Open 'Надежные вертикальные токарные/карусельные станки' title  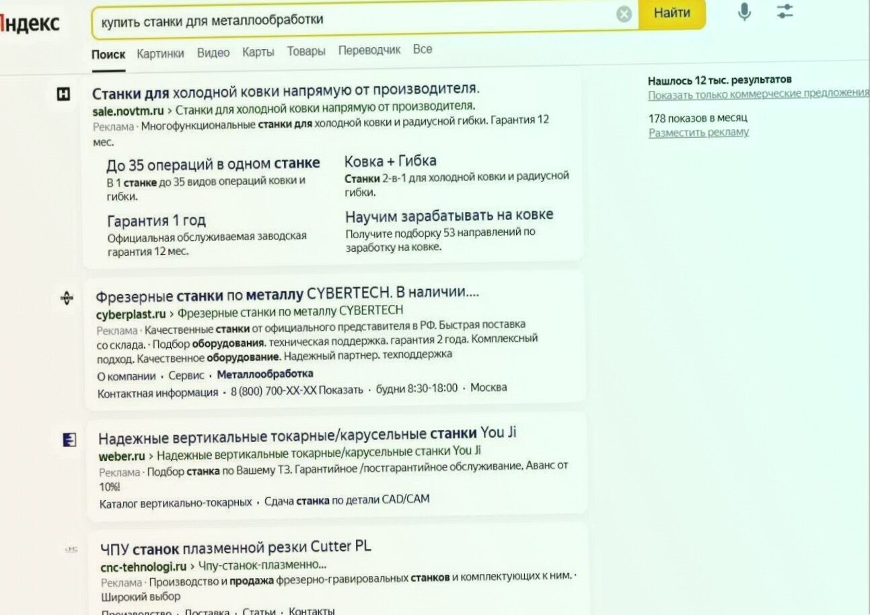point(307,436)
